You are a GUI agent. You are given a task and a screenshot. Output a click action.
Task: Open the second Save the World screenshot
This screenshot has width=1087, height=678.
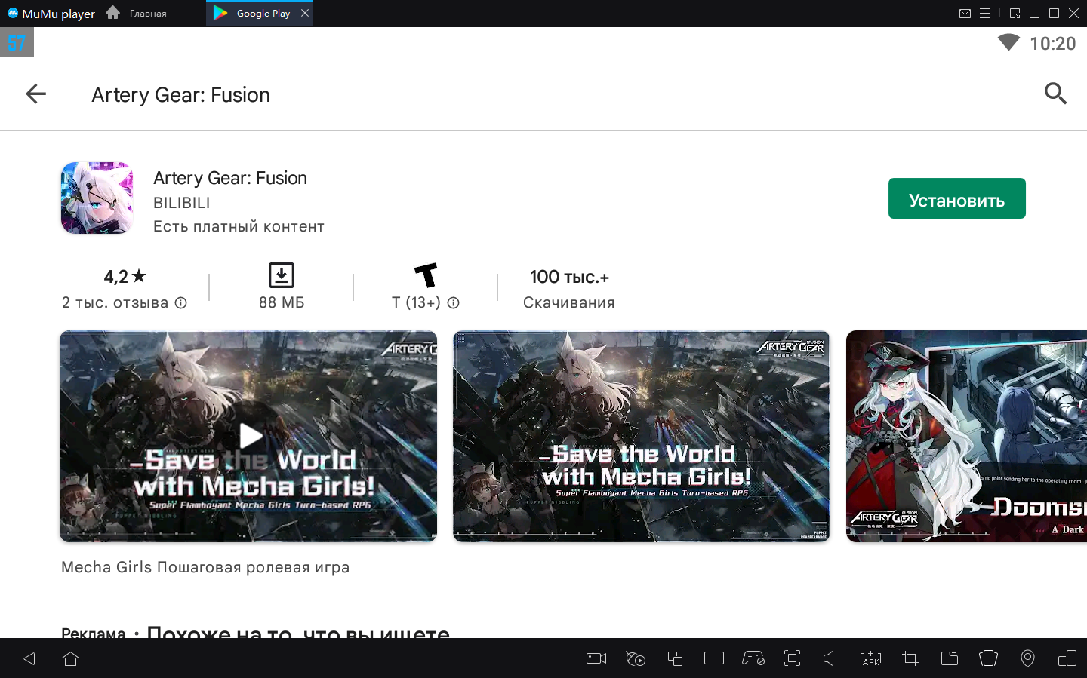pyautogui.click(x=641, y=436)
